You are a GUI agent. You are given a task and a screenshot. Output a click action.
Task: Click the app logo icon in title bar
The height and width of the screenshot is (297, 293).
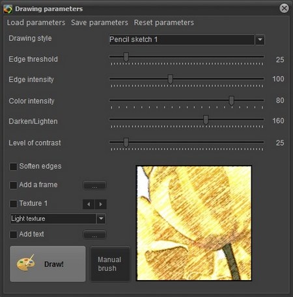point(8,9)
